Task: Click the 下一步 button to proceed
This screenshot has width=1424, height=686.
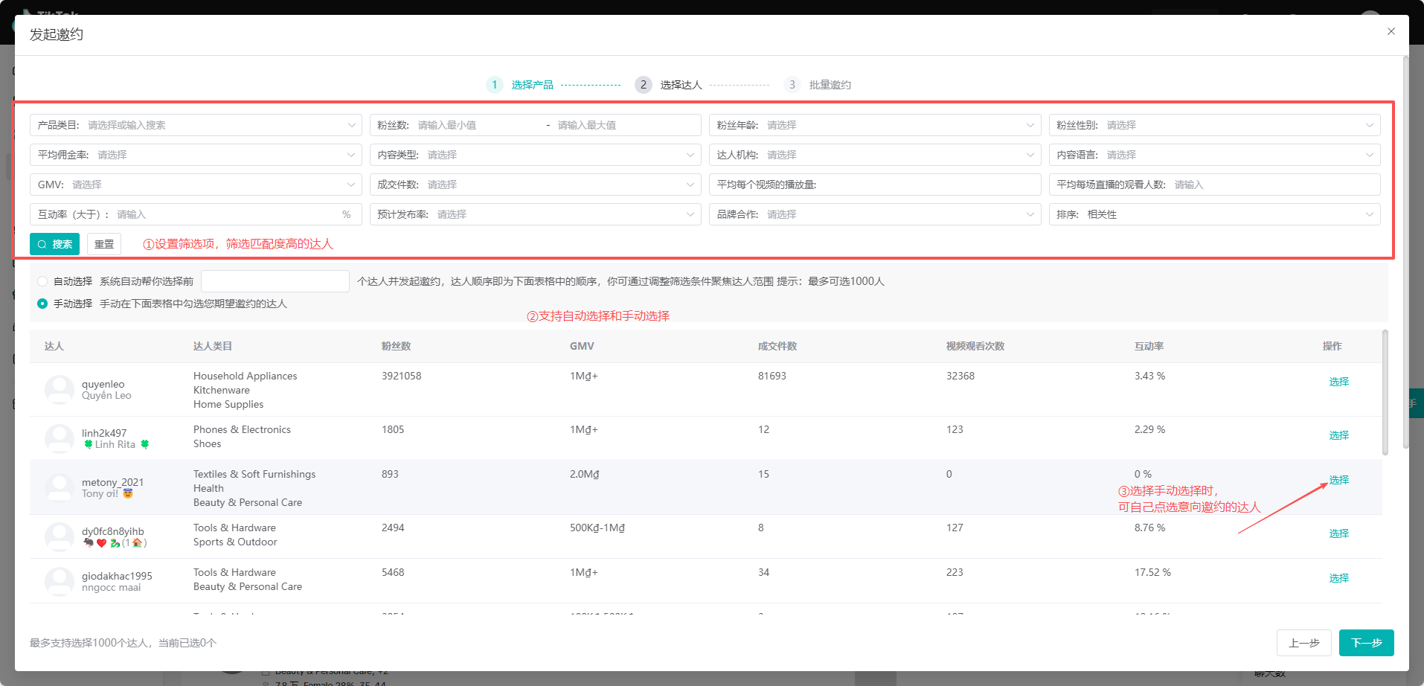Action: coord(1366,642)
